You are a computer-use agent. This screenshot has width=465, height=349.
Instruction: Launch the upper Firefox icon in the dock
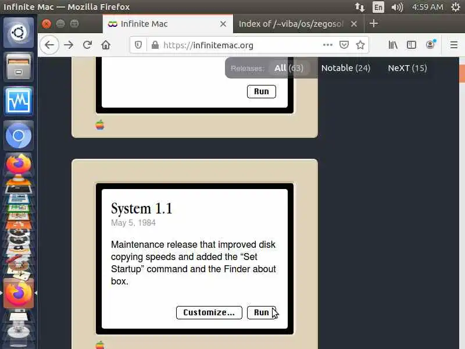(x=19, y=164)
